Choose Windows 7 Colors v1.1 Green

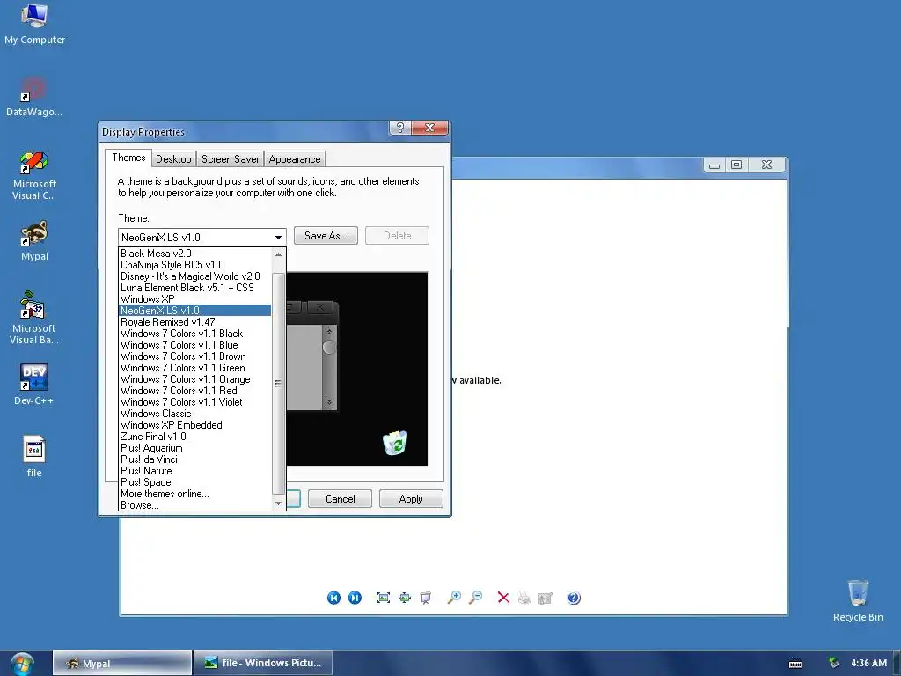click(x=194, y=368)
